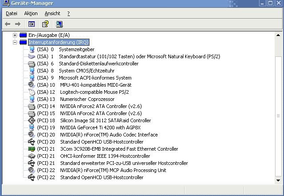Screen dimensions: 284x196
Task: Click the nForce Audio Codec Interface icon
Action: pos(32,135)
